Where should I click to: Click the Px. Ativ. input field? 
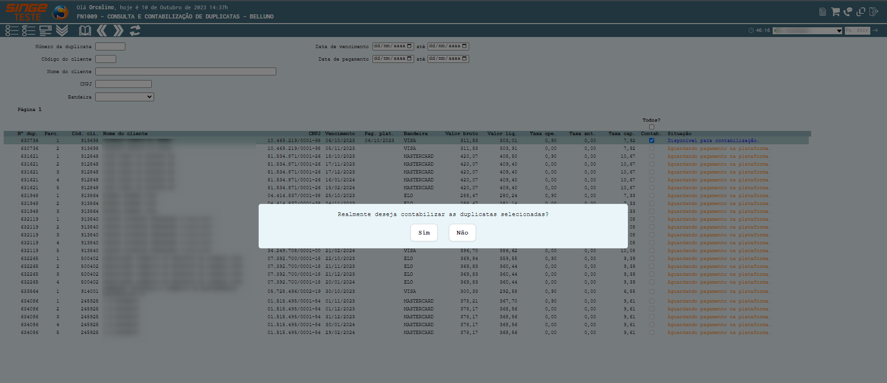click(x=857, y=31)
